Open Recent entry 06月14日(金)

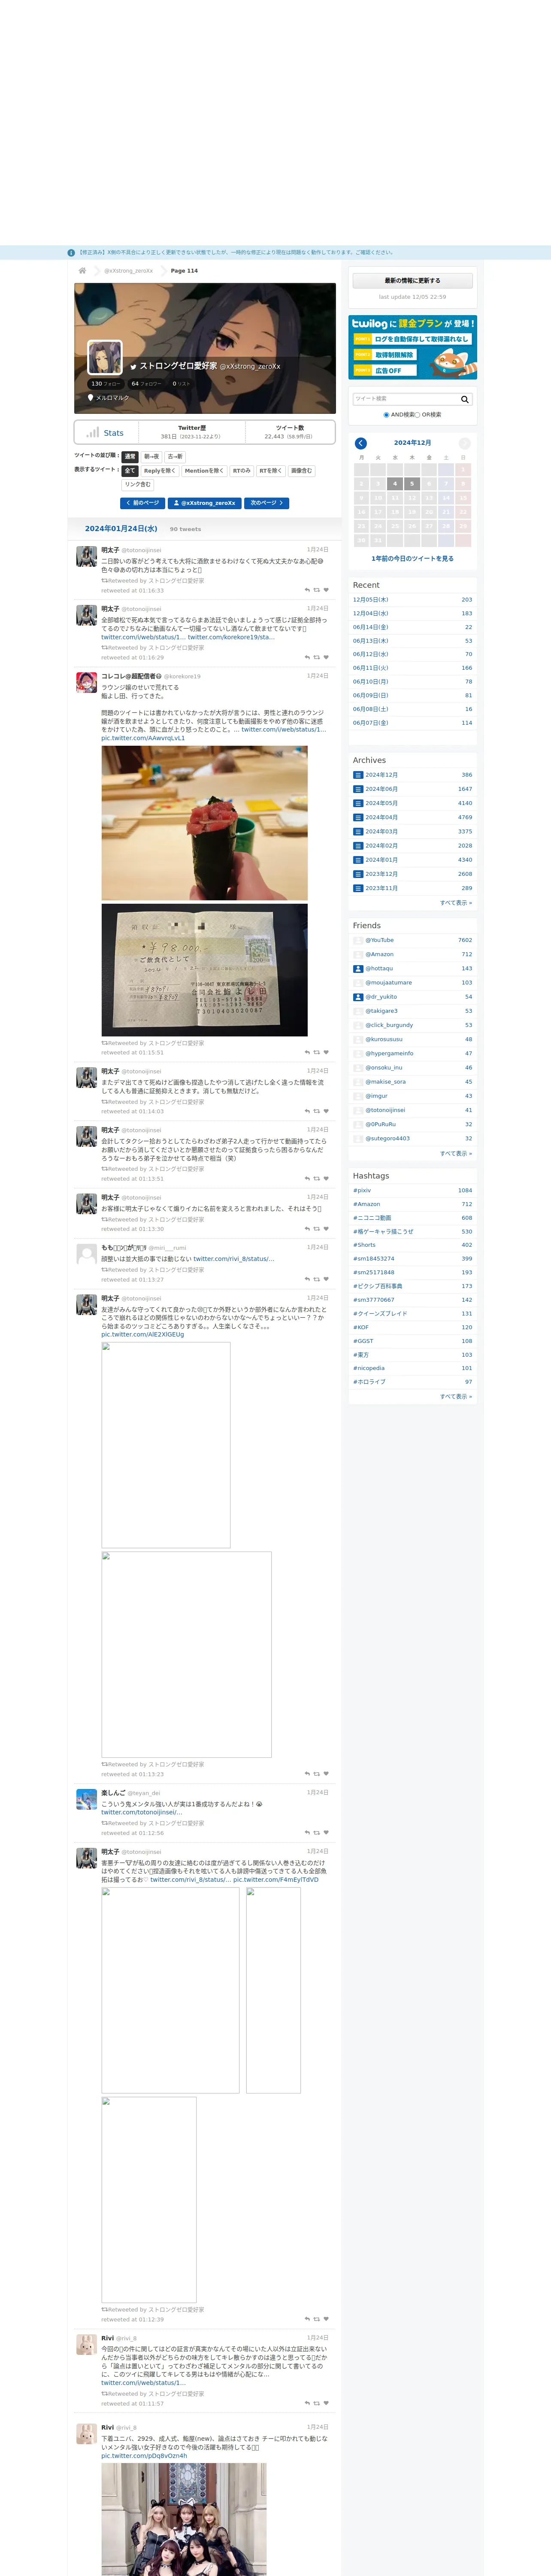click(371, 627)
